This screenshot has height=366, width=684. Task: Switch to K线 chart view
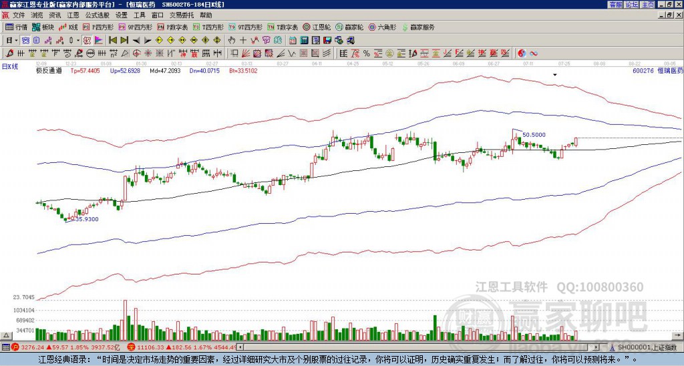tap(69, 27)
